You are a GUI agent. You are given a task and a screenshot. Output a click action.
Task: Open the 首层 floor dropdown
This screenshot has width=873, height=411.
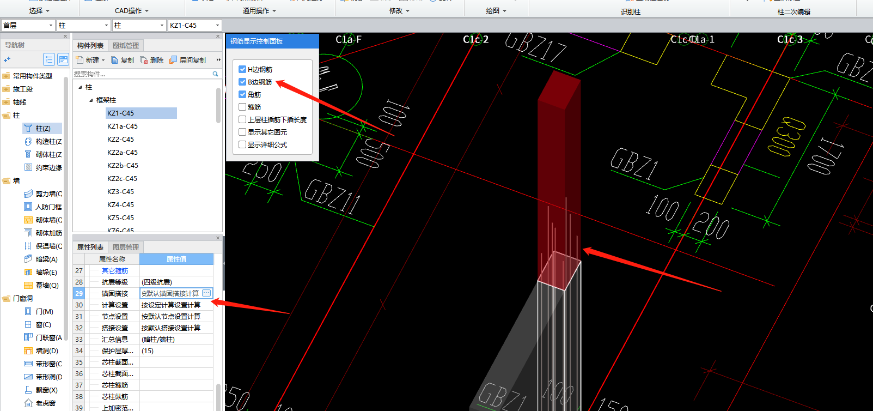click(x=51, y=25)
